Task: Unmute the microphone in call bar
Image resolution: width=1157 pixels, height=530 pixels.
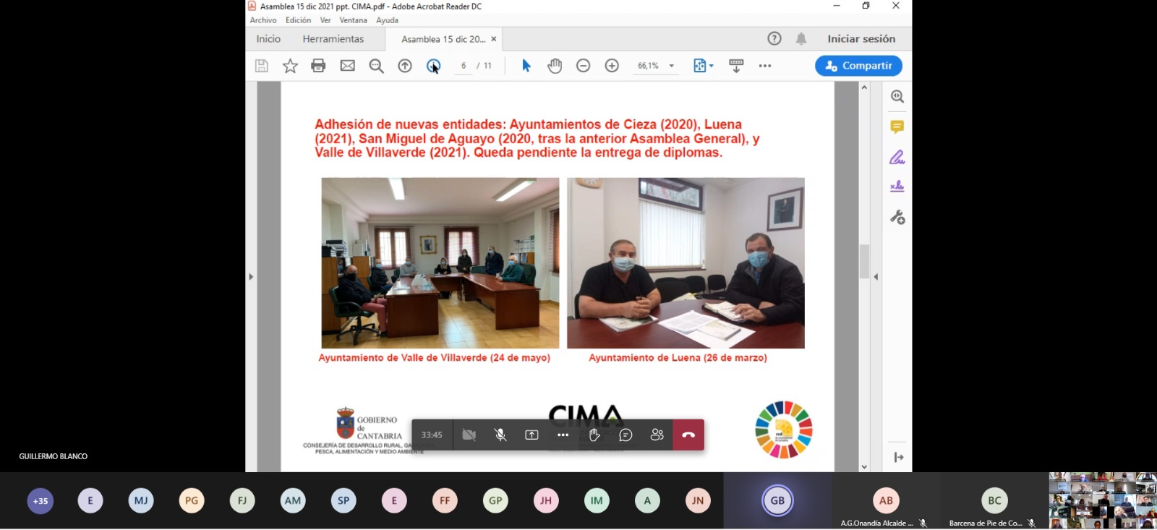Action: 500,435
